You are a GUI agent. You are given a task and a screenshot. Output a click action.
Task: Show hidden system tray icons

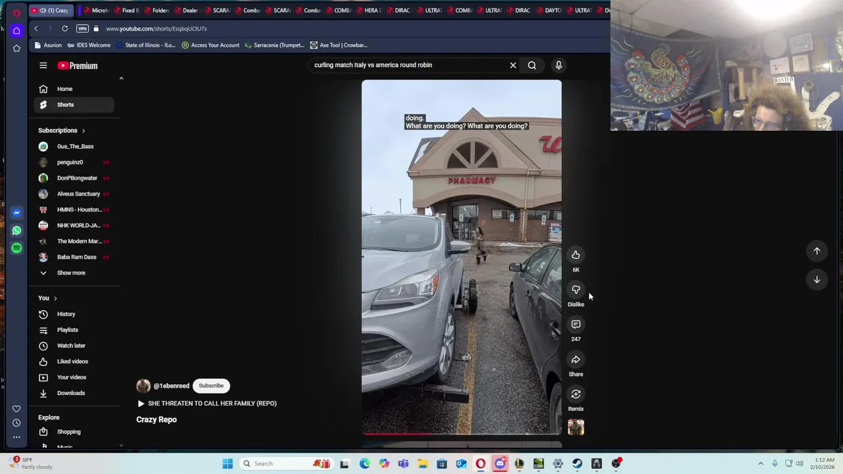point(761,463)
